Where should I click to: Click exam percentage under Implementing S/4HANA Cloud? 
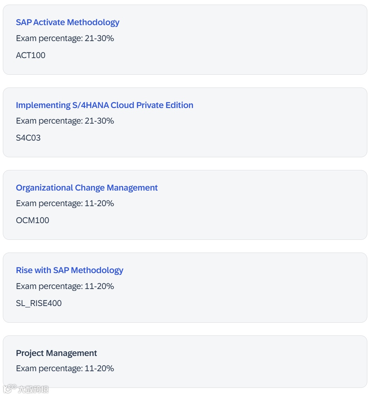[x=65, y=121]
